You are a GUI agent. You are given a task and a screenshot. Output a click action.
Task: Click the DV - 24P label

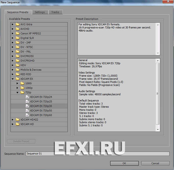(x=26, y=42)
